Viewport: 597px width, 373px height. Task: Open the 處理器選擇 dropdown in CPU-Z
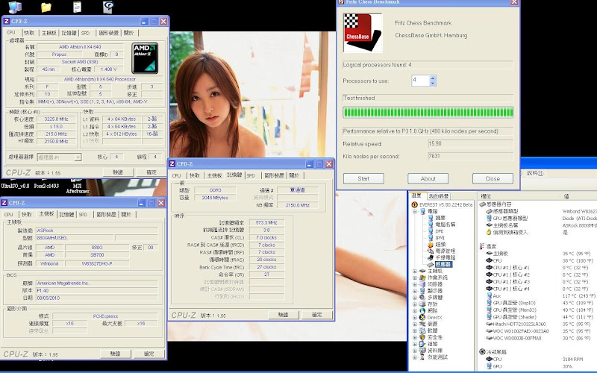click(78, 157)
